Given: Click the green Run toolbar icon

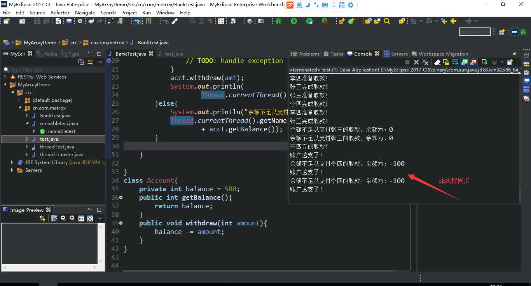Looking at the screenshot, I should (x=294, y=21).
